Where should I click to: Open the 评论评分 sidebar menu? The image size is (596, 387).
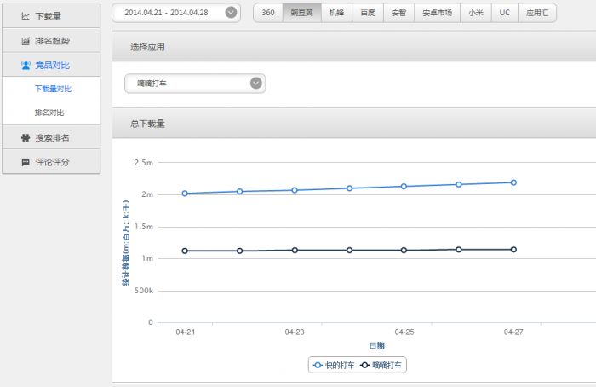click(x=51, y=161)
